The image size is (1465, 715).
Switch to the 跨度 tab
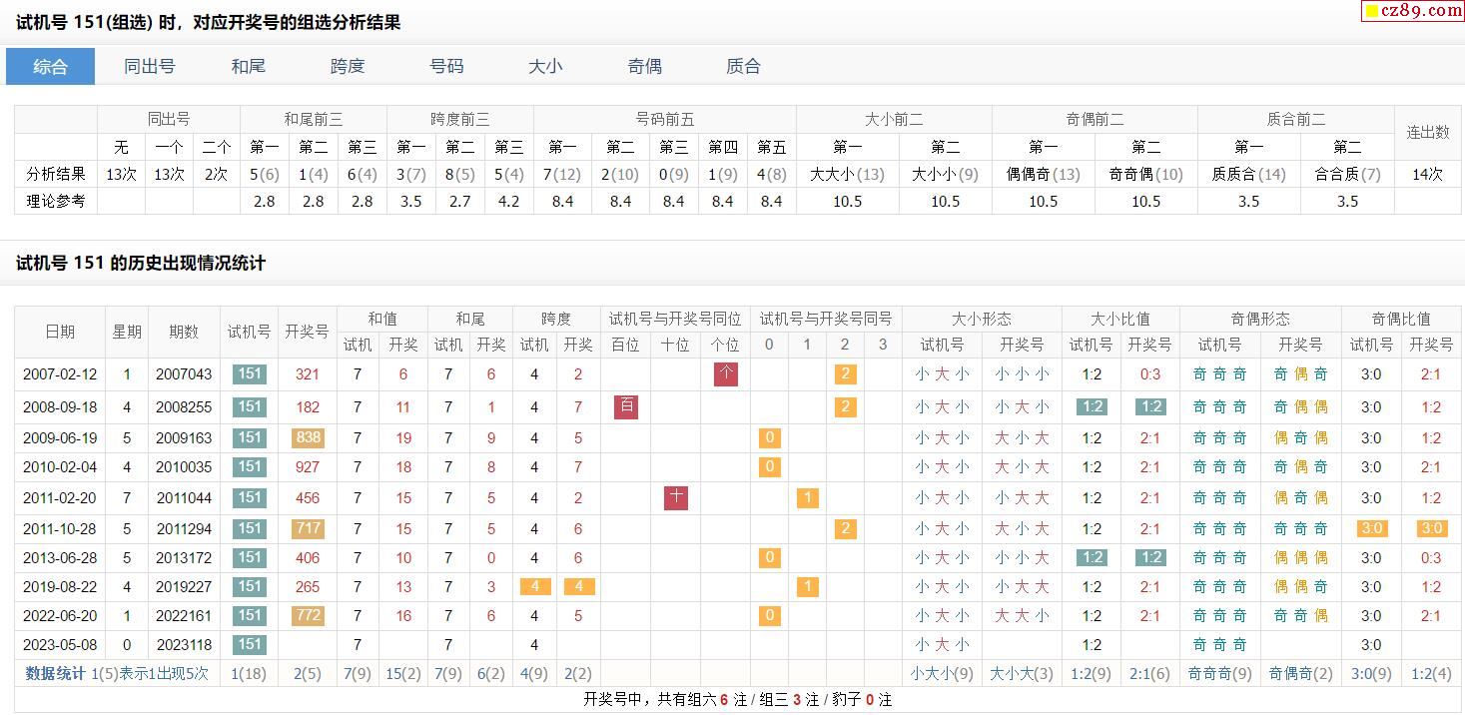(348, 66)
